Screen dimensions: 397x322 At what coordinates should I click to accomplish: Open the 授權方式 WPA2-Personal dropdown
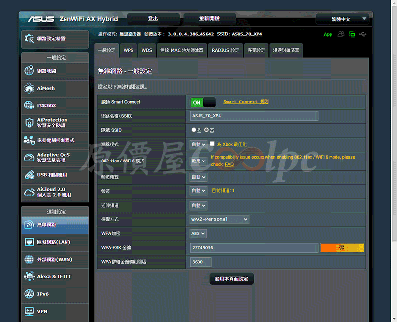(x=219, y=219)
